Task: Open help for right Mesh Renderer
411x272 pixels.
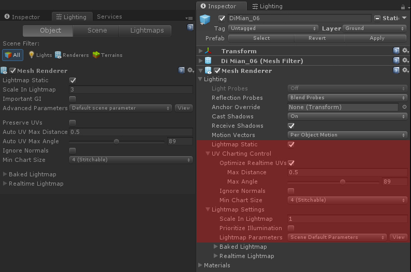Action: coord(397,70)
